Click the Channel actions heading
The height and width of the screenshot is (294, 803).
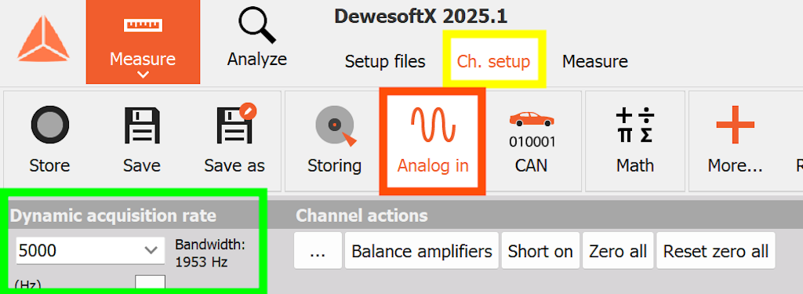click(362, 216)
